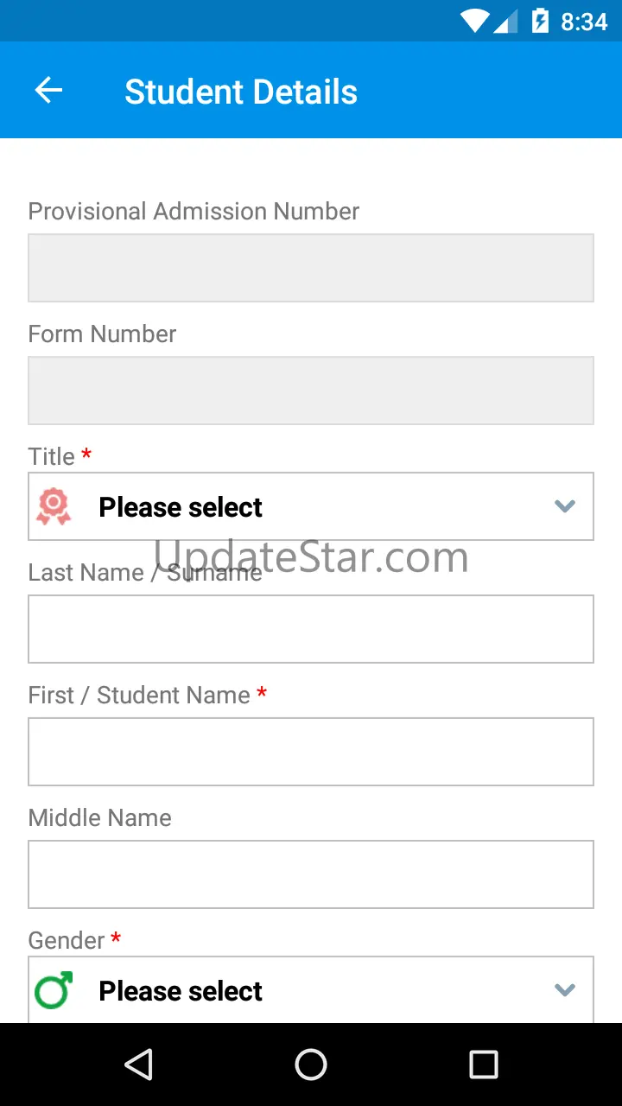Click the green male Gender icon
Screen dimensions: 622x1106
tap(54, 990)
